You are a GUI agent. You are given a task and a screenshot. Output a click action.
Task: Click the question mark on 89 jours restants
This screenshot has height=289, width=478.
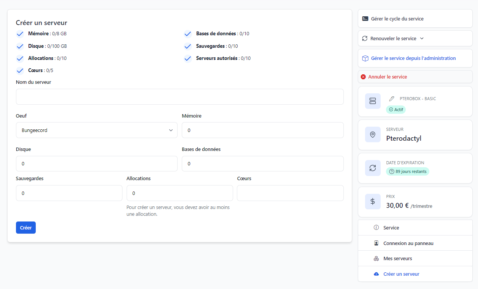tap(392, 171)
